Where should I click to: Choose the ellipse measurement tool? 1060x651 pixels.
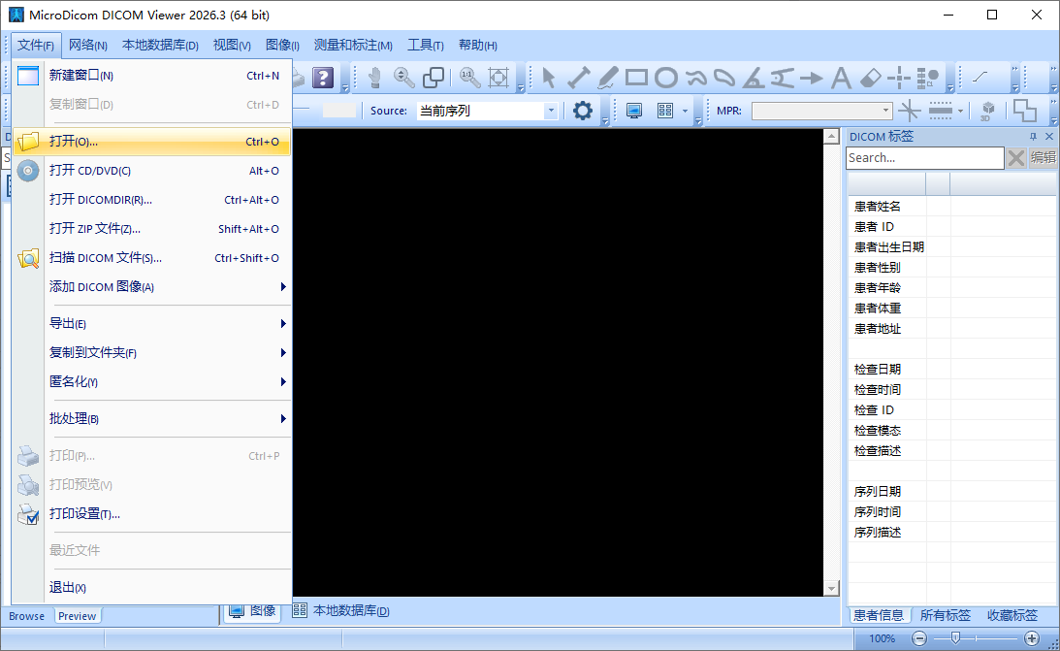point(666,78)
